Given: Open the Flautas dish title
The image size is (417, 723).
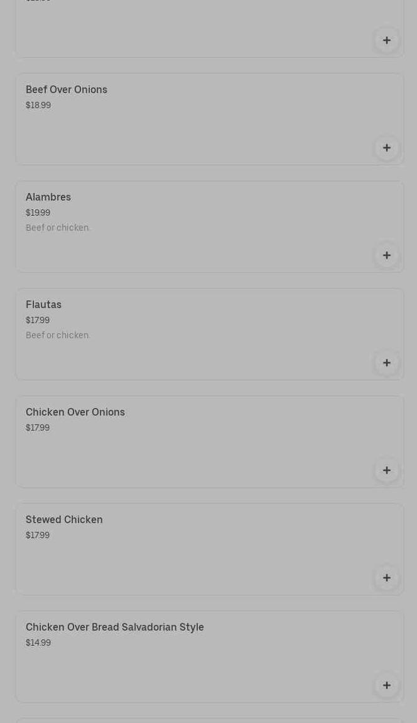Looking at the screenshot, I should pyautogui.click(x=44, y=304).
